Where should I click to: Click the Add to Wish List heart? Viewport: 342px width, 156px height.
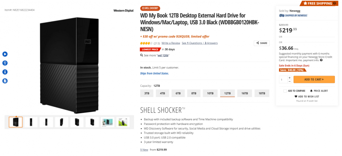[296, 97]
